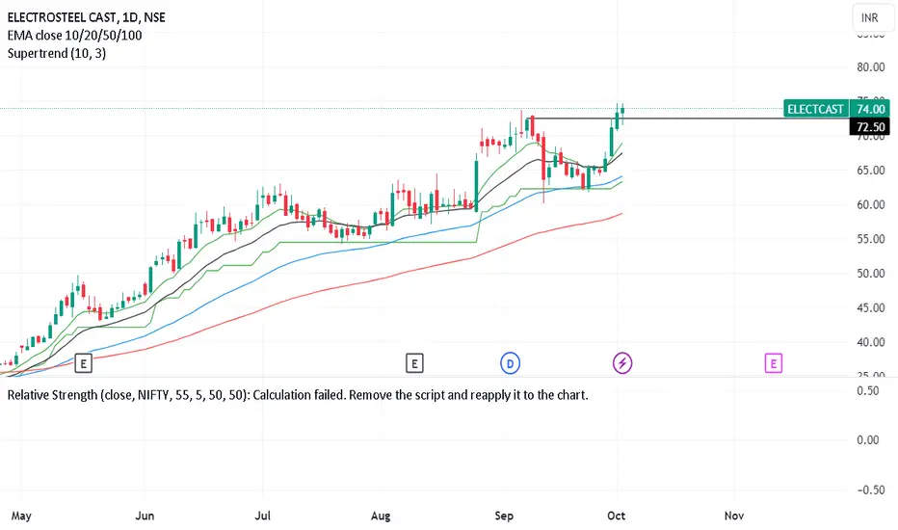This screenshot has height=530, width=898.
Task: Click the 0.50 indicator axis label
Action: coord(868,391)
